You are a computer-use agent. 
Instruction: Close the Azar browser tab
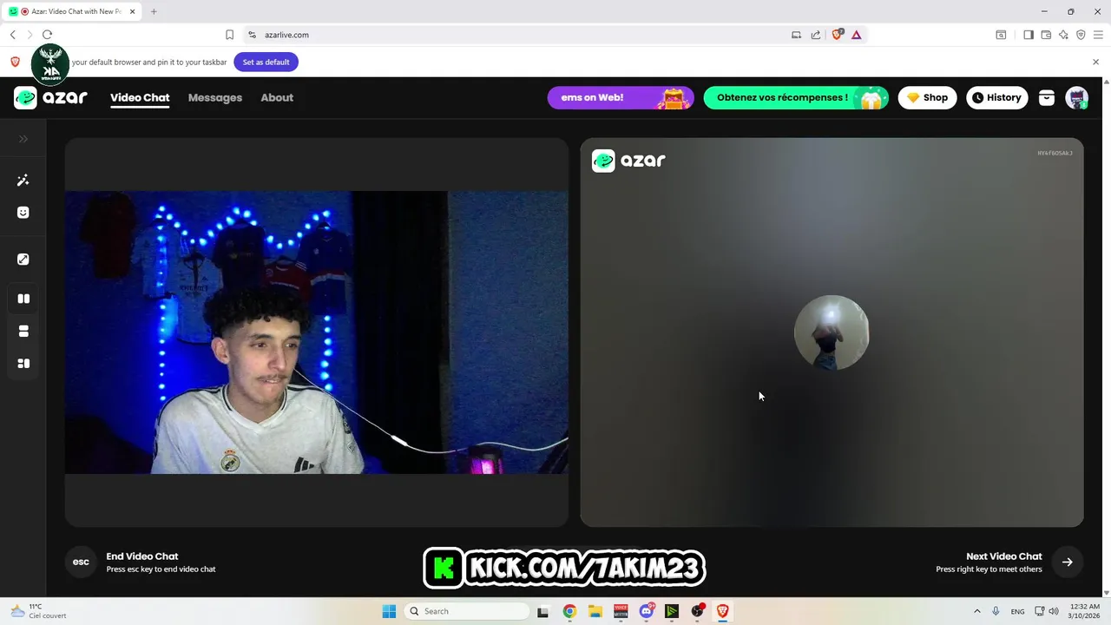(x=132, y=11)
